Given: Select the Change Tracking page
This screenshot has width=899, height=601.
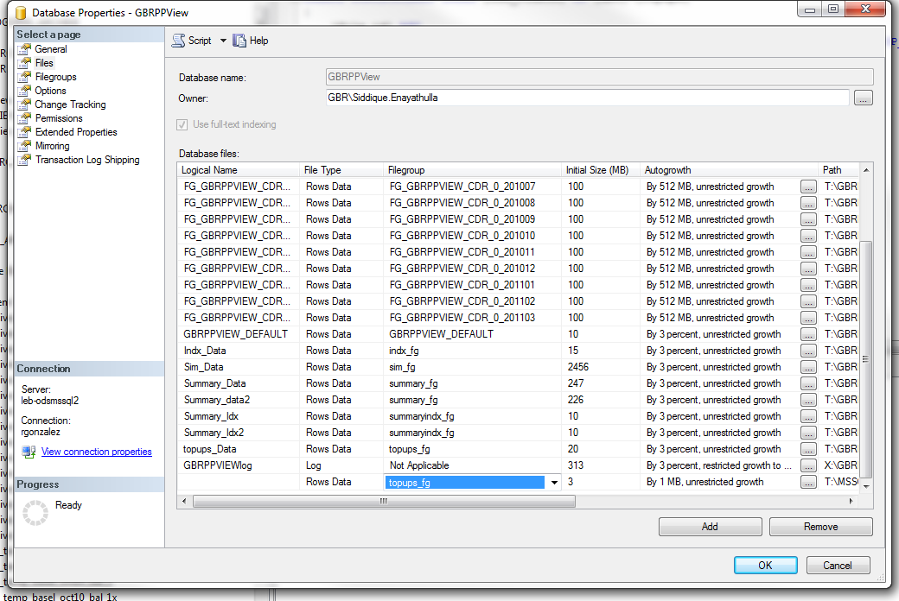Looking at the screenshot, I should click(71, 104).
